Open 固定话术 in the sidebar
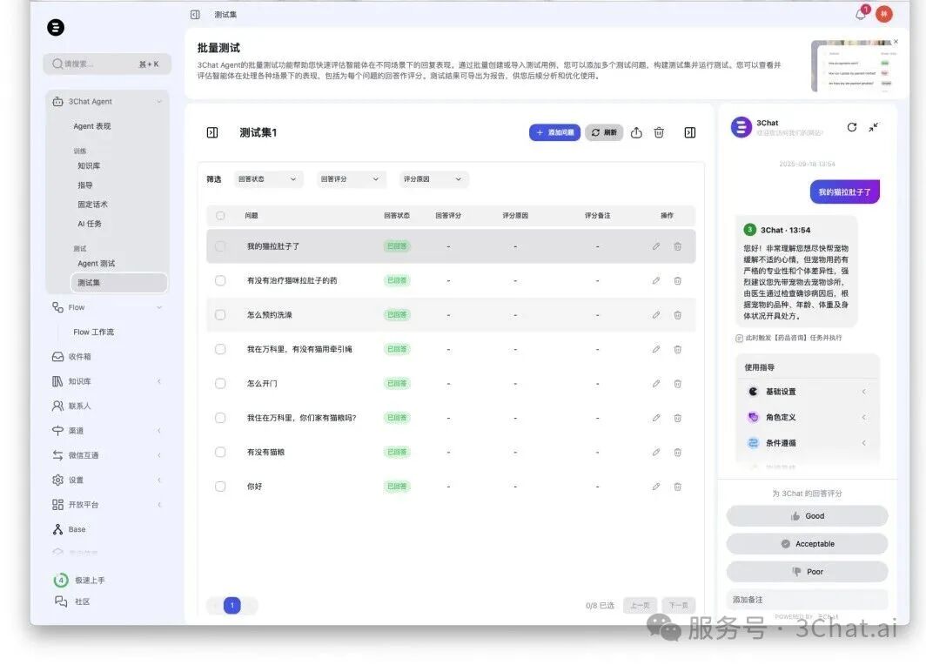This screenshot has height=665, width=926. [x=93, y=205]
